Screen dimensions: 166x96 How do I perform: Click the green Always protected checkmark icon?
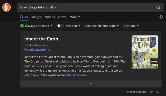pos(22,26)
